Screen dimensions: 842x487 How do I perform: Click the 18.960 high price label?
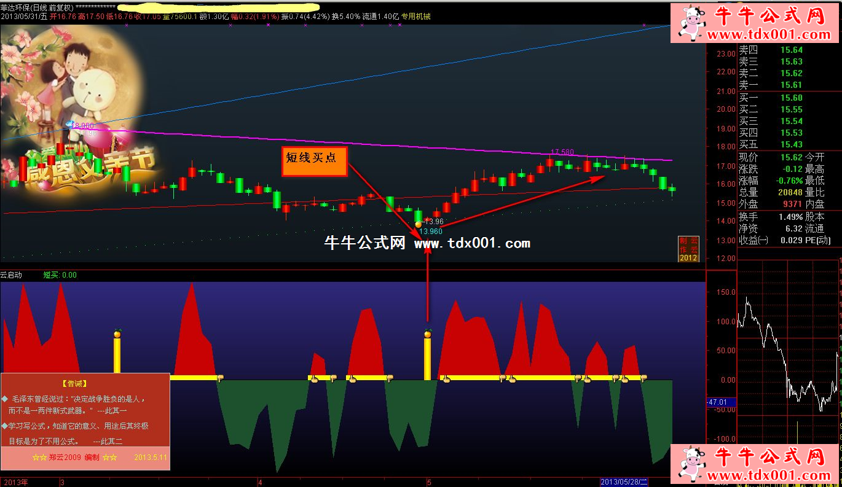pyautogui.click(x=84, y=125)
